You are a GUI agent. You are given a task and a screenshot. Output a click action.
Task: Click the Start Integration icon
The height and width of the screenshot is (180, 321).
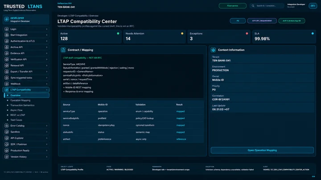[x=7, y=35]
